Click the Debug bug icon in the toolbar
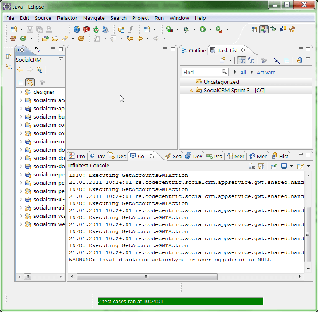318x312 pixels. [x=186, y=29]
